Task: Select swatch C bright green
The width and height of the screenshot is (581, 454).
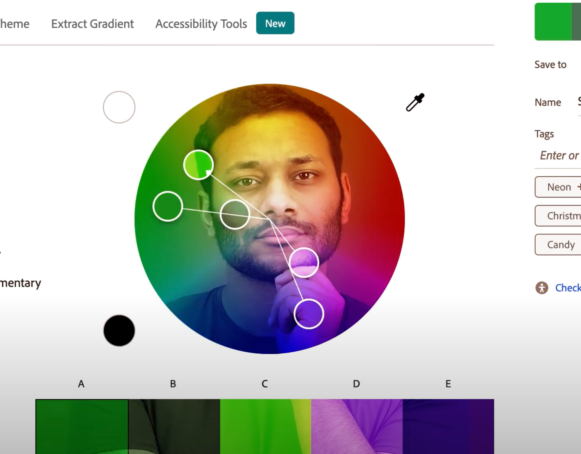Action: [x=265, y=427]
